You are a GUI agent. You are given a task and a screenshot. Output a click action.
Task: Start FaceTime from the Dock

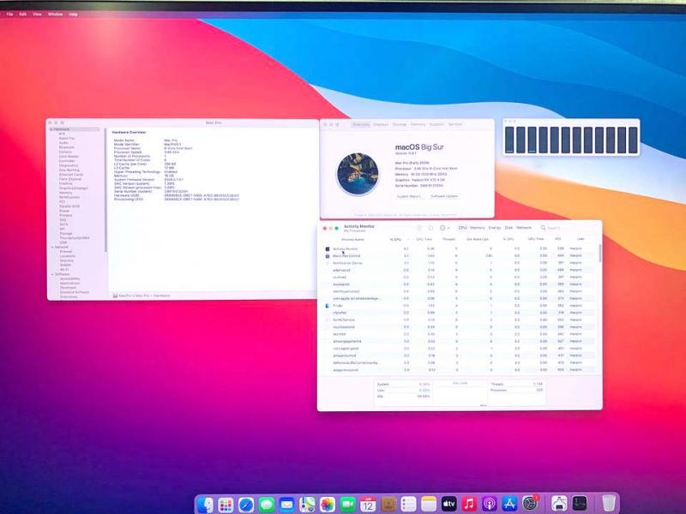[348, 505]
